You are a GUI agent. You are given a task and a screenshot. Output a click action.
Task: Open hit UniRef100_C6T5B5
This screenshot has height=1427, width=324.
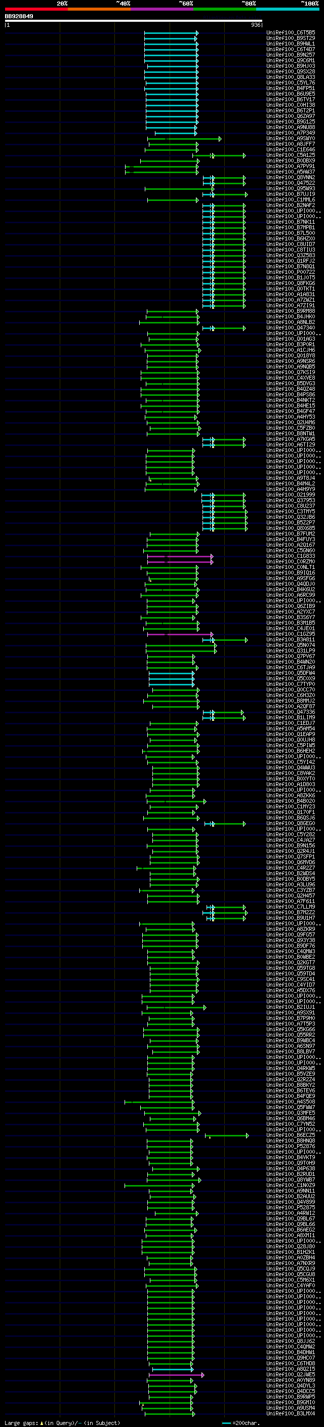click(291, 33)
